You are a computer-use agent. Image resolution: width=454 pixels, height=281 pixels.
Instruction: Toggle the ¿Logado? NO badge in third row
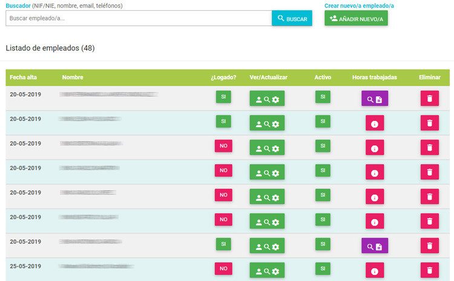click(223, 146)
